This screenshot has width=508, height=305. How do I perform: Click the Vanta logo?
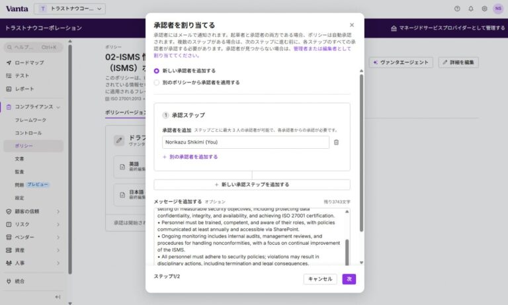[17, 9]
